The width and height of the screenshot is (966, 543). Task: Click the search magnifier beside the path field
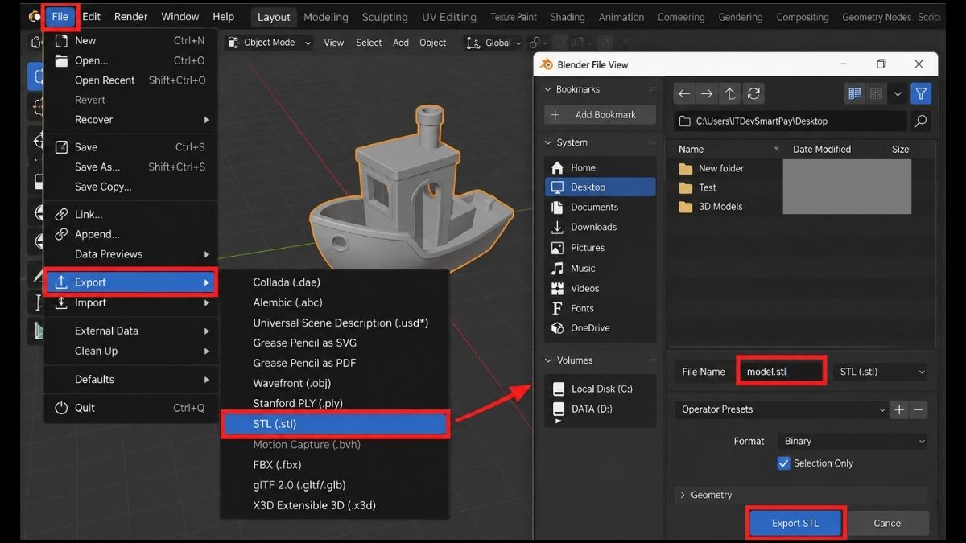(x=921, y=121)
